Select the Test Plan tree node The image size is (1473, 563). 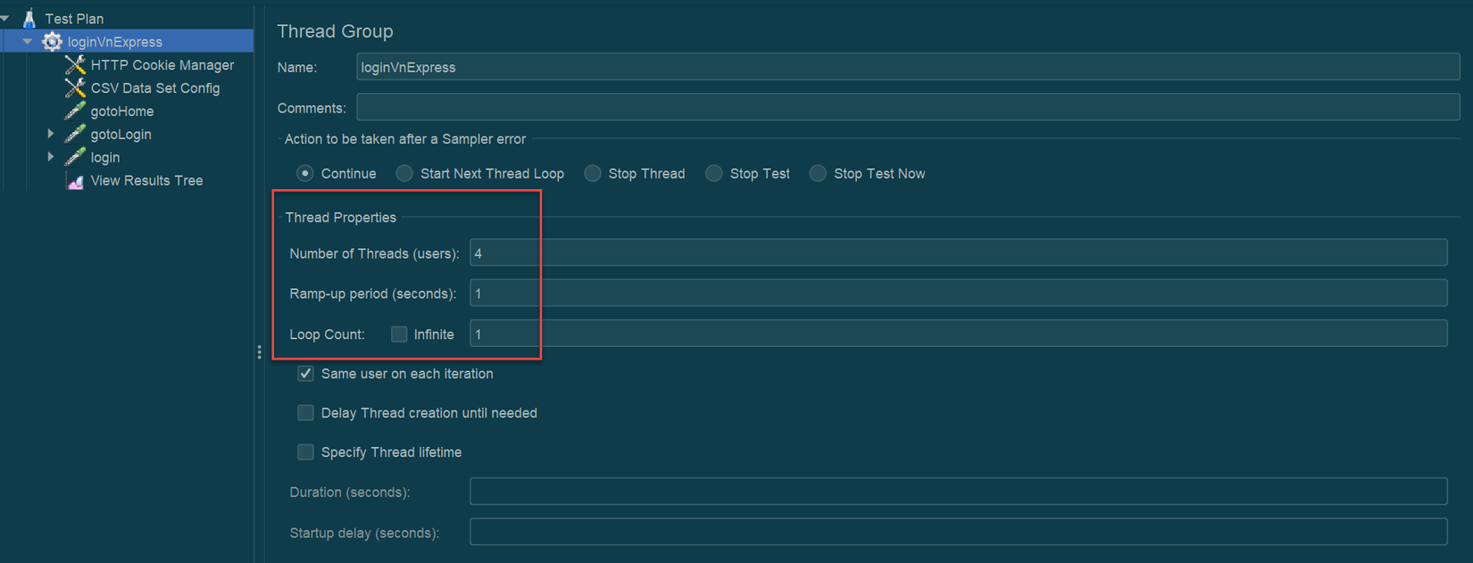[74, 19]
